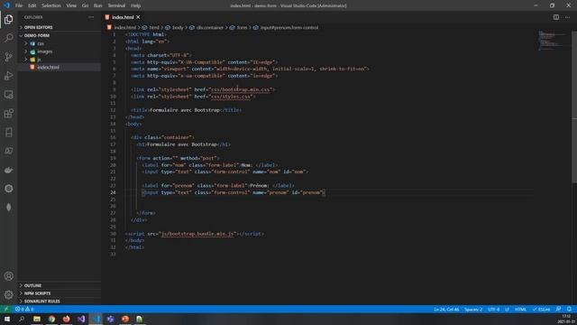Change end of line sequence LF
The width and height of the screenshot is (577, 325).
pos(507,309)
